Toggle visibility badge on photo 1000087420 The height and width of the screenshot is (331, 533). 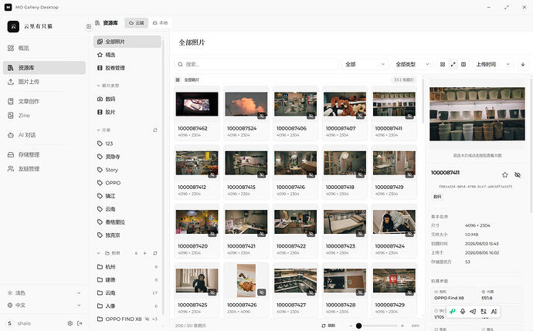[x=212, y=234]
